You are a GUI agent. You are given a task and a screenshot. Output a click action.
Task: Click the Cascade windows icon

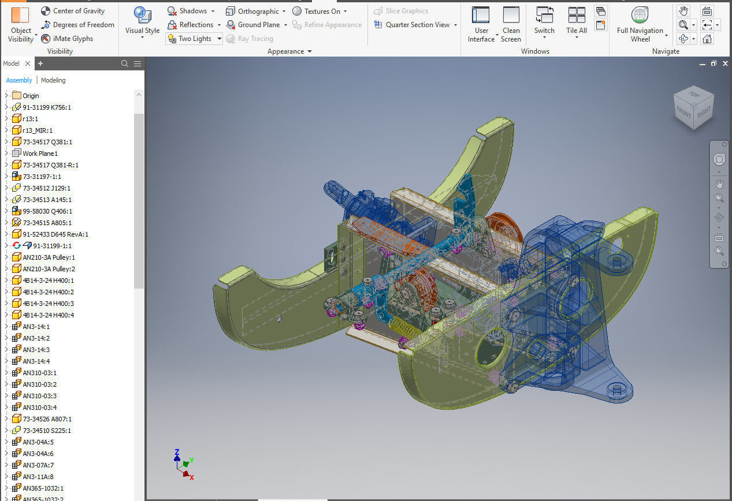click(601, 11)
